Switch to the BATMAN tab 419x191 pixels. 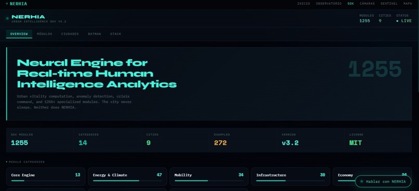(x=94, y=34)
